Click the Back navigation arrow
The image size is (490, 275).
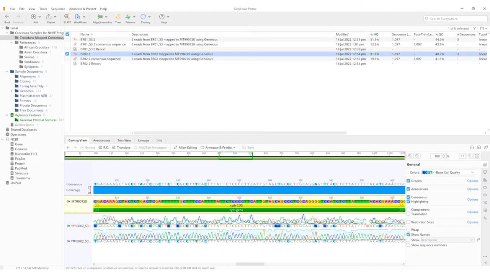[7, 17]
